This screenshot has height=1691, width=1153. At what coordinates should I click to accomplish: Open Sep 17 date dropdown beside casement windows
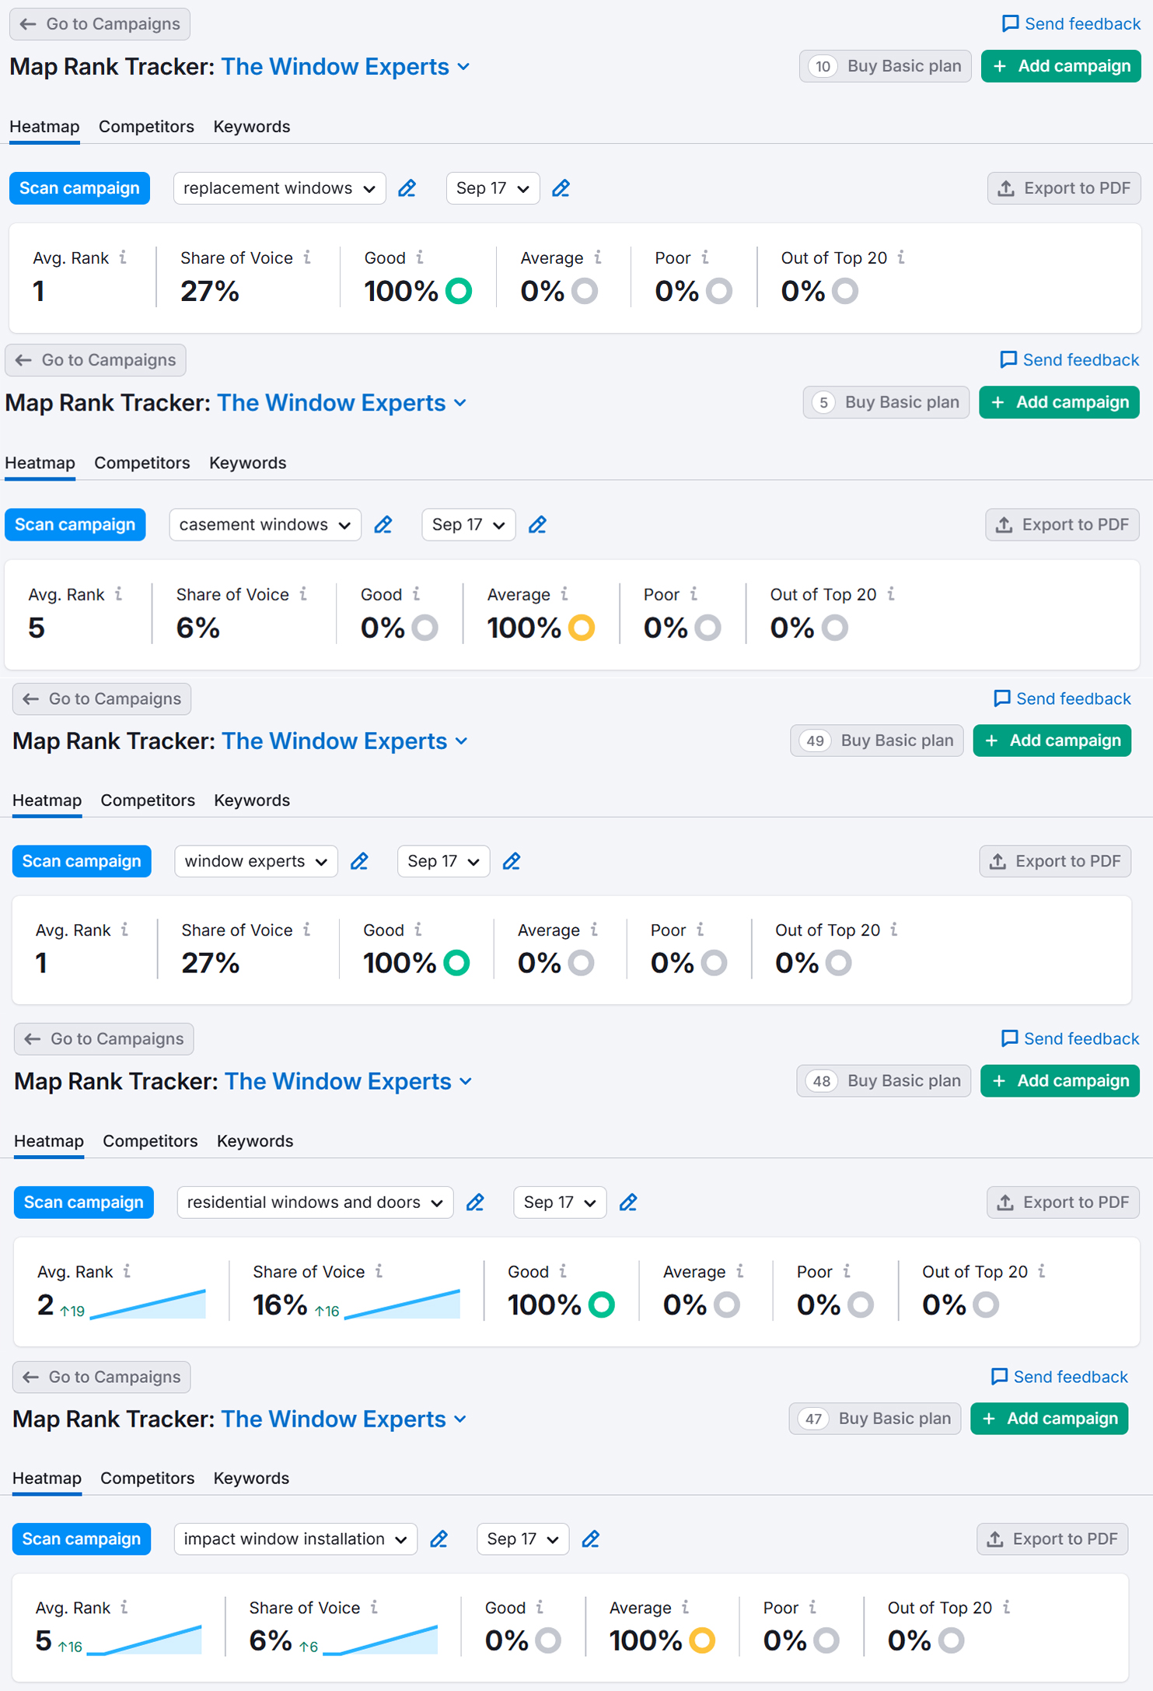pyautogui.click(x=468, y=525)
